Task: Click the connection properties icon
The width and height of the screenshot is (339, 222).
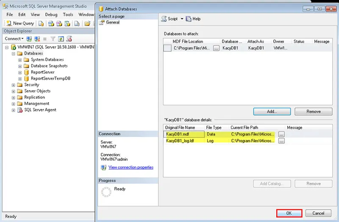Action: click(x=103, y=167)
